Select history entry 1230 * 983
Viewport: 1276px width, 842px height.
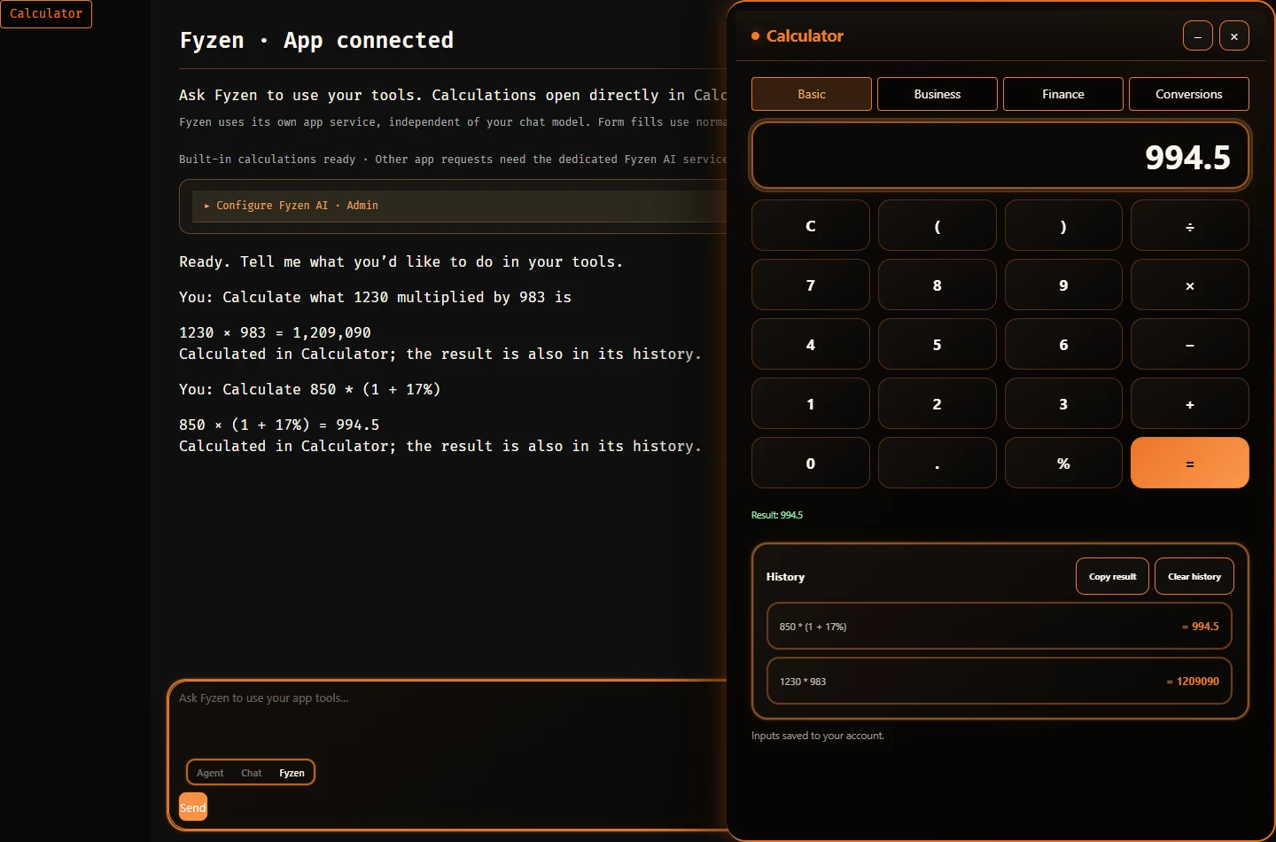click(1000, 681)
